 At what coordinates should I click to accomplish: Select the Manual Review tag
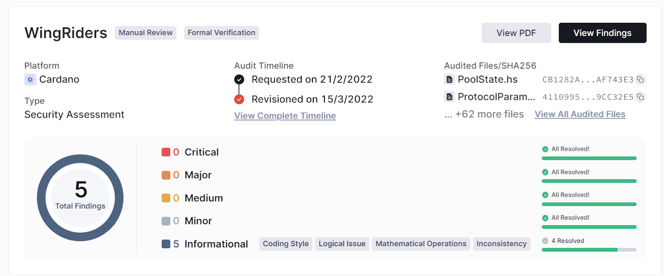(x=145, y=33)
